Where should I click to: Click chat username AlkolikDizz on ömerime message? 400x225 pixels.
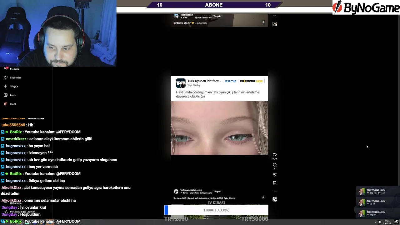(x=11, y=200)
